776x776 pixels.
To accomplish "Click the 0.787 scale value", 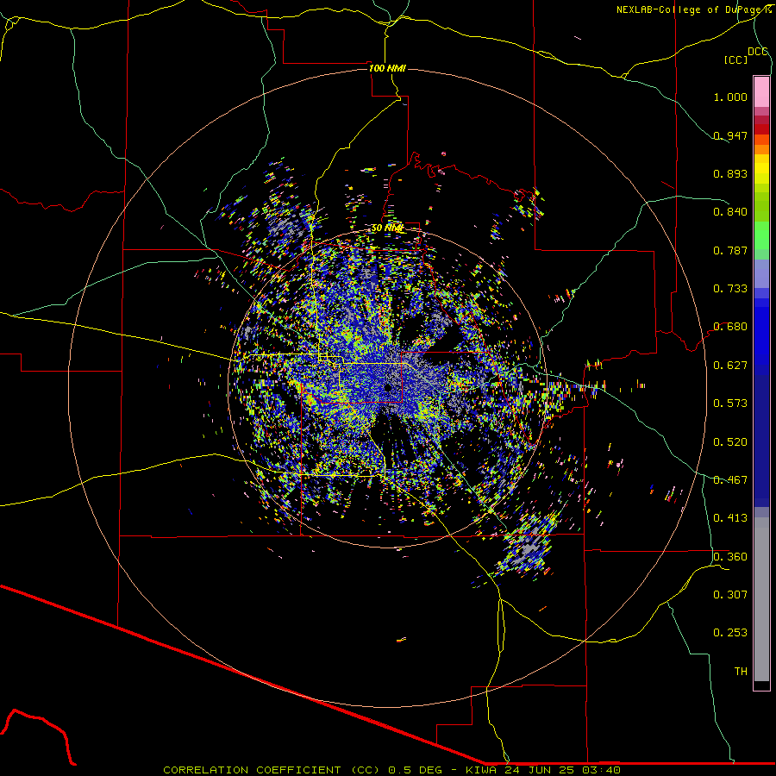I will click(730, 250).
